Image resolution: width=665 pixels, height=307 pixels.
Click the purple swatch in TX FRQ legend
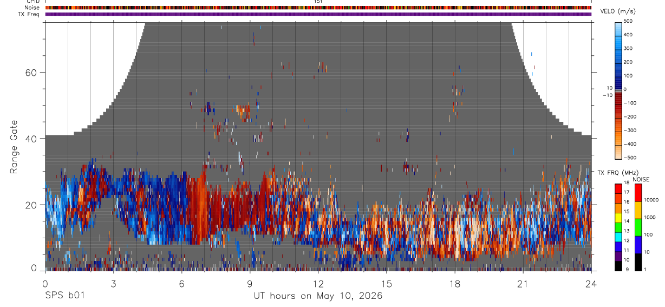pyautogui.click(x=618, y=256)
